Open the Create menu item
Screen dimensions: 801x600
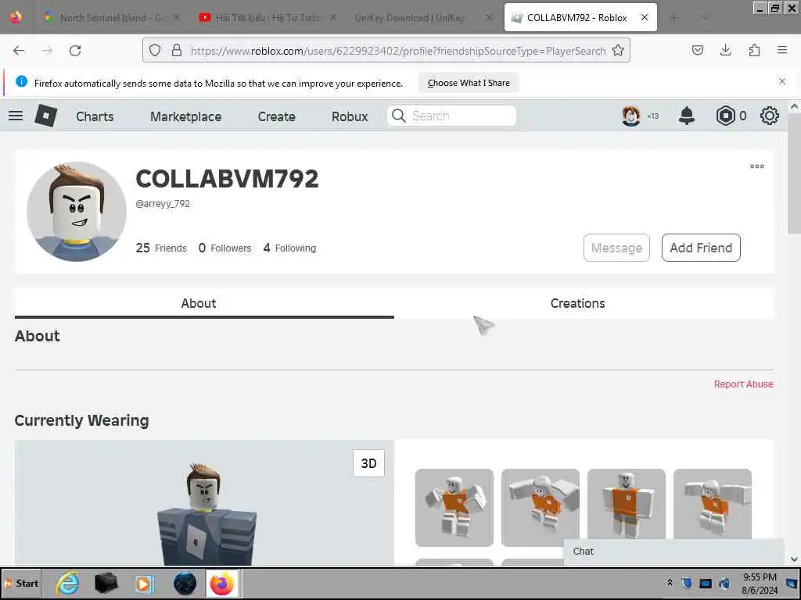pyautogui.click(x=276, y=116)
